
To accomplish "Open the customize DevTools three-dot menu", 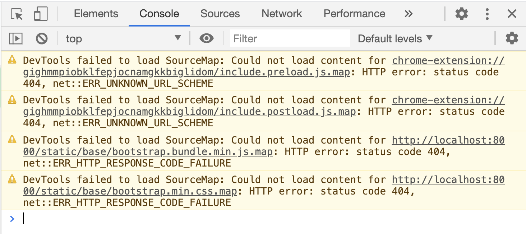I will (487, 13).
